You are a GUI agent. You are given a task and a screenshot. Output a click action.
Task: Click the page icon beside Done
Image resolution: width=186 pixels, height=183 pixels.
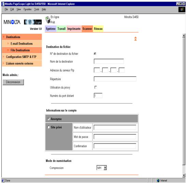click(3, 181)
